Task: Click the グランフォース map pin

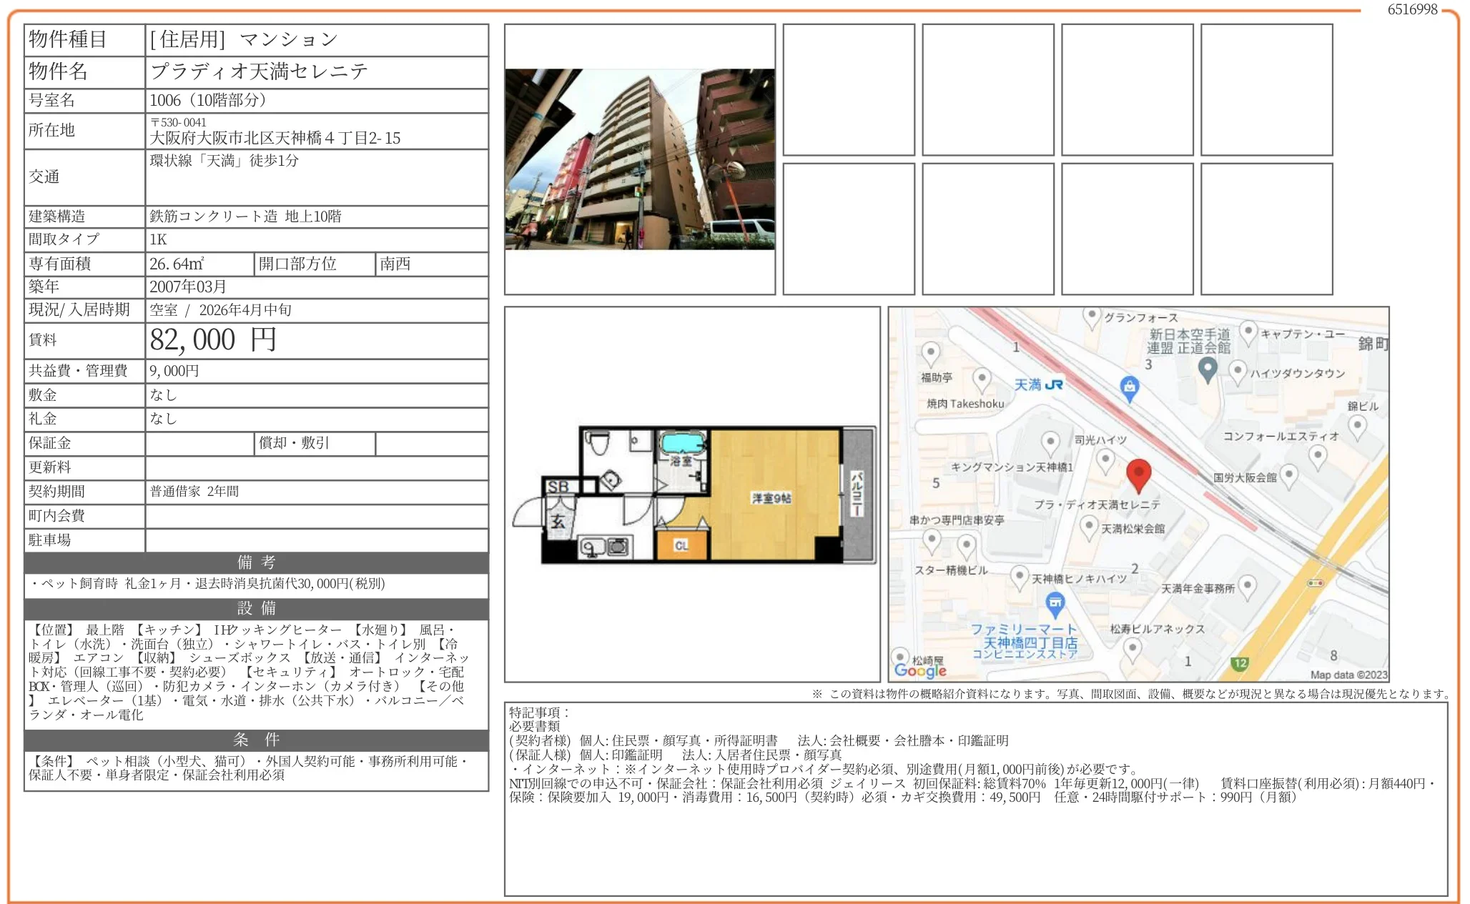Action: [1091, 315]
